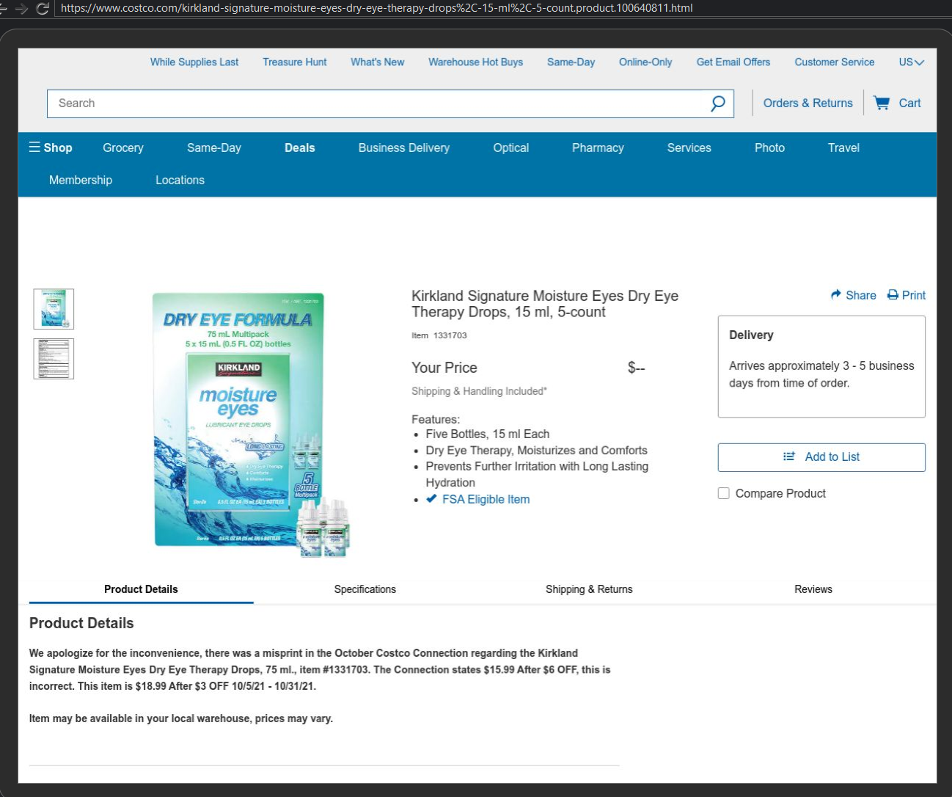Open the Travel menu item
Viewport: 952px width, 797px height.
coord(843,148)
